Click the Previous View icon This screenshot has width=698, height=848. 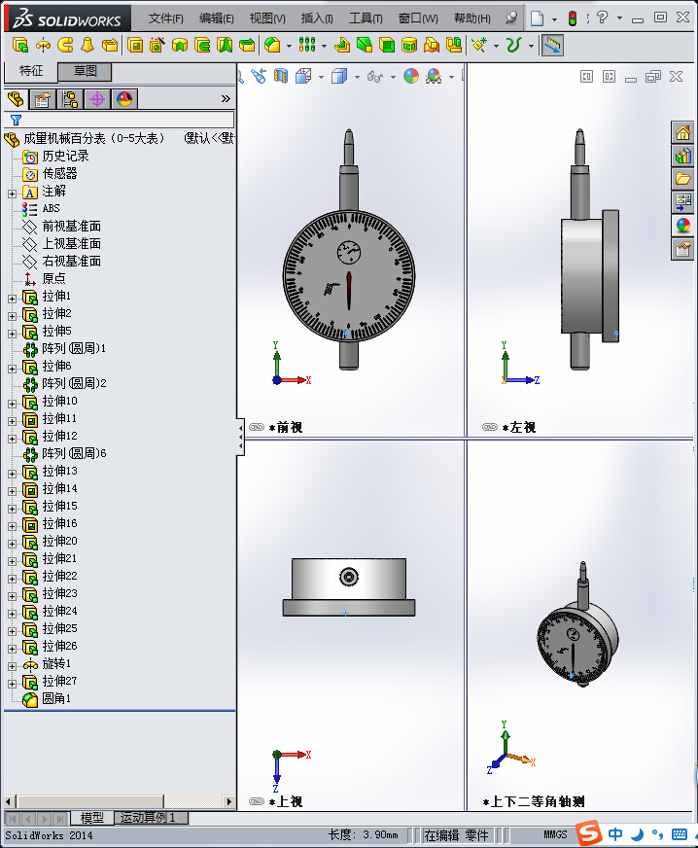click(x=259, y=76)
